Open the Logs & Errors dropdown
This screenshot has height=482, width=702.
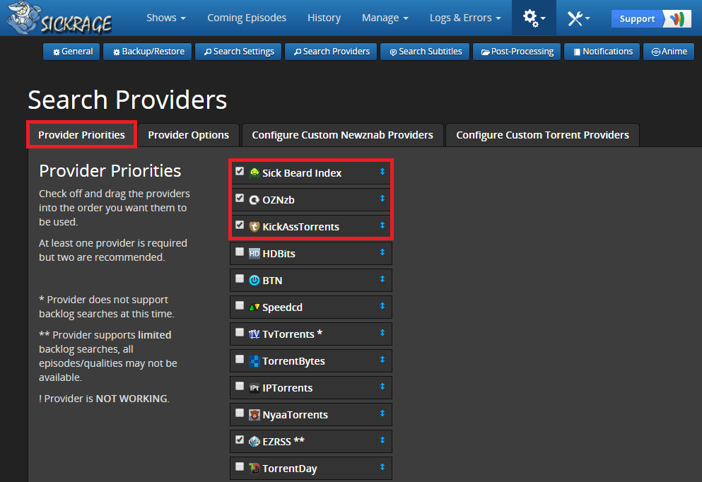(x=465, y=18)
